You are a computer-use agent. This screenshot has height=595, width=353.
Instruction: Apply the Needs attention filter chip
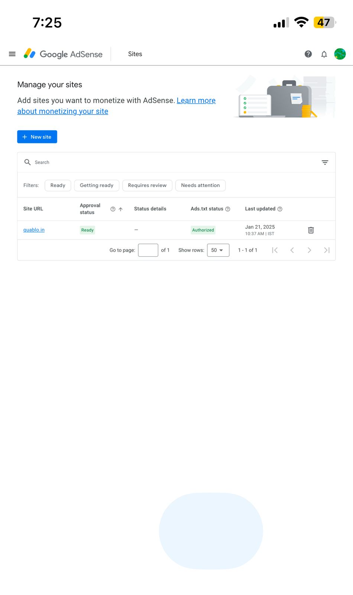[x=200, y=185]
